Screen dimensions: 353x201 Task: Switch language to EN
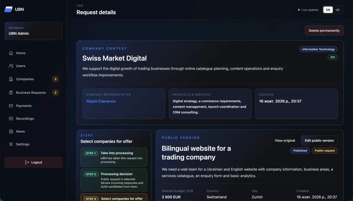328,10
